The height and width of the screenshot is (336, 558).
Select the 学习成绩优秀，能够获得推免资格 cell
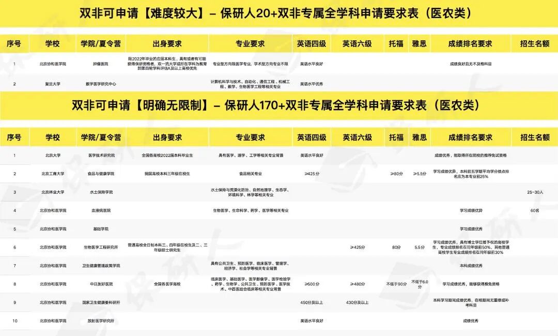(x=471, y=284)
